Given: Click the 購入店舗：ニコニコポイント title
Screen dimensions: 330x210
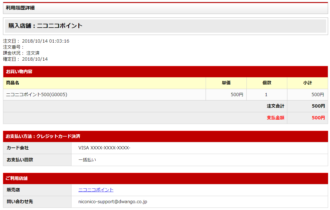Looking at the screenshot, I should click(x=45, y=26).
